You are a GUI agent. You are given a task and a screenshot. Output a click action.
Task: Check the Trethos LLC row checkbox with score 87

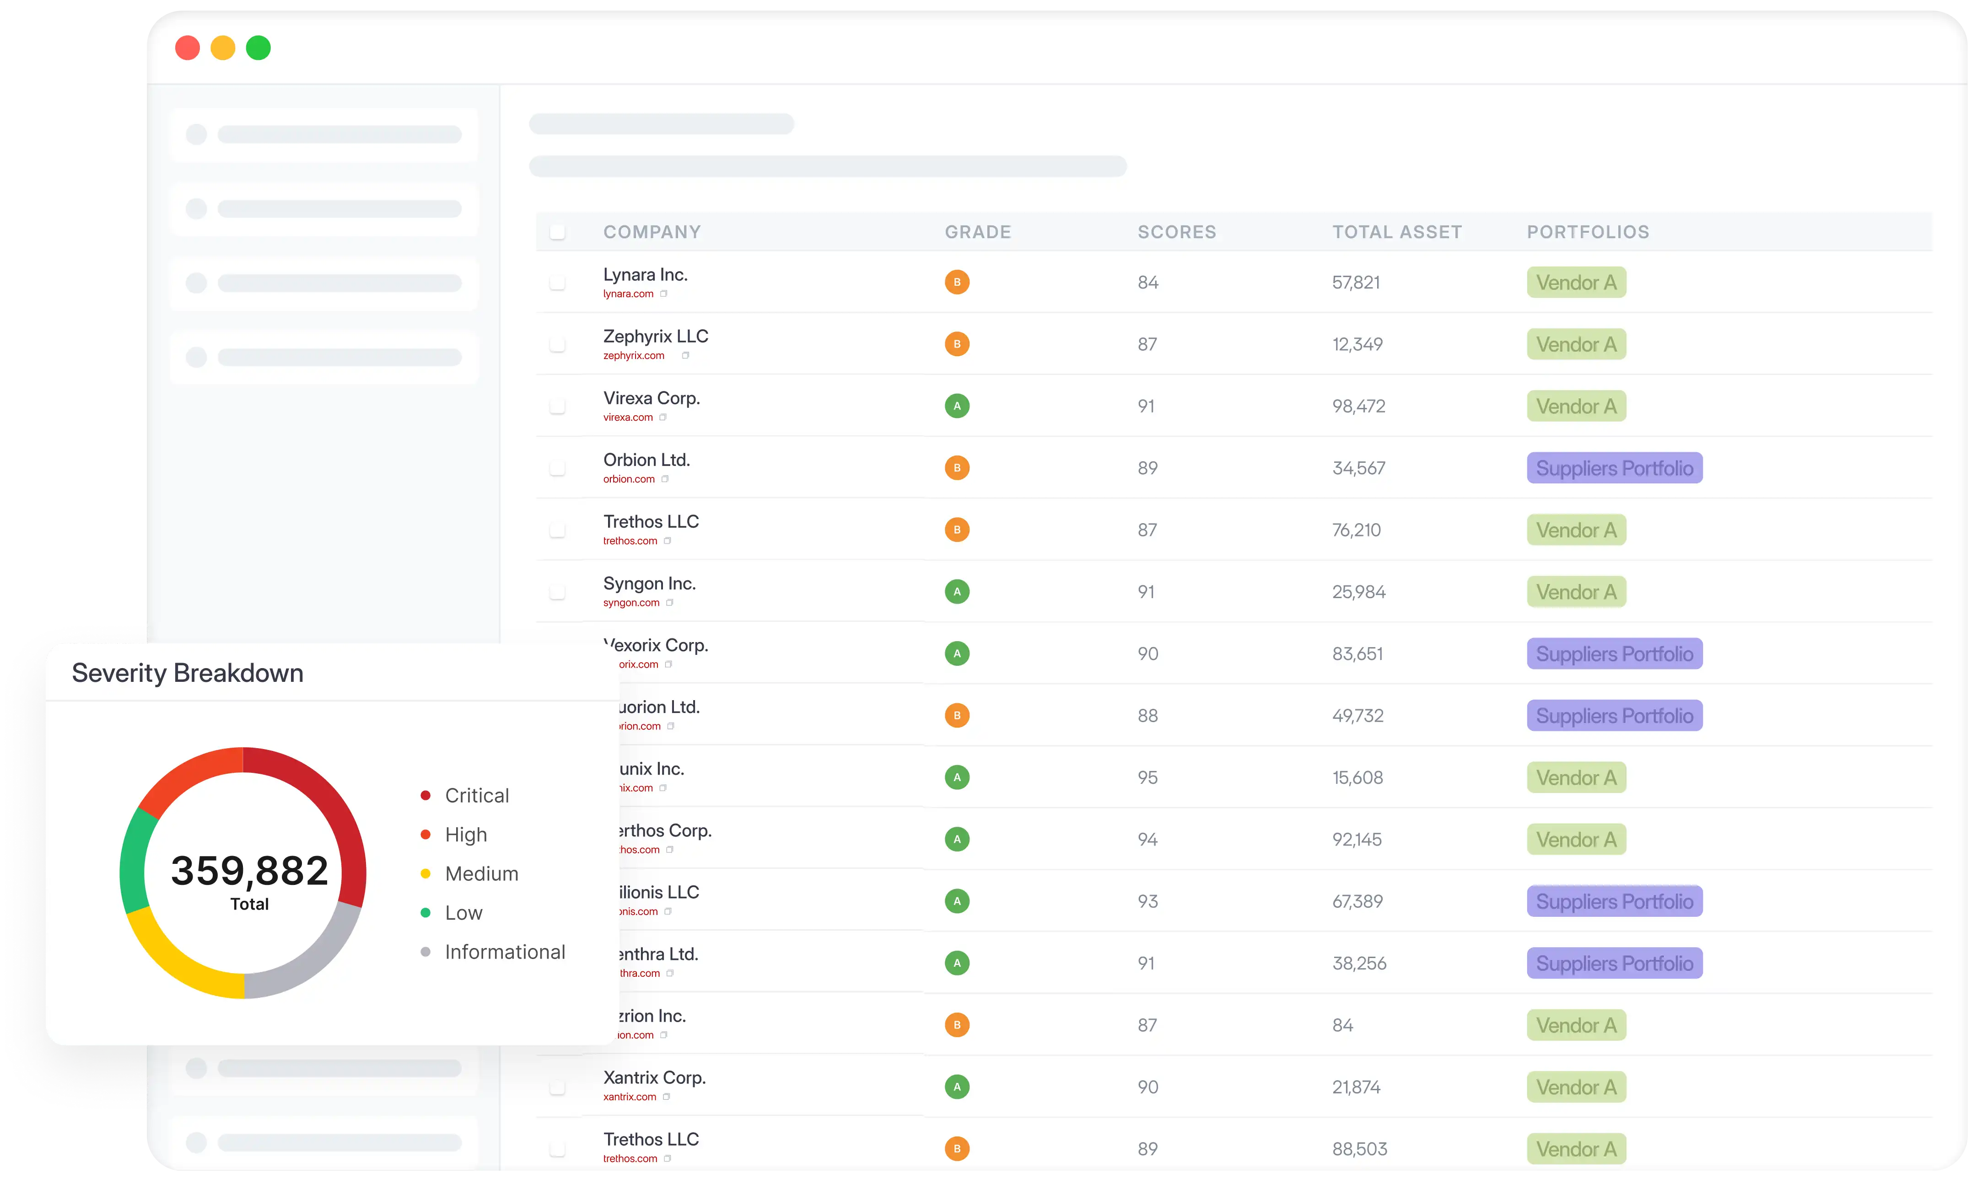[x=557, y=530]
